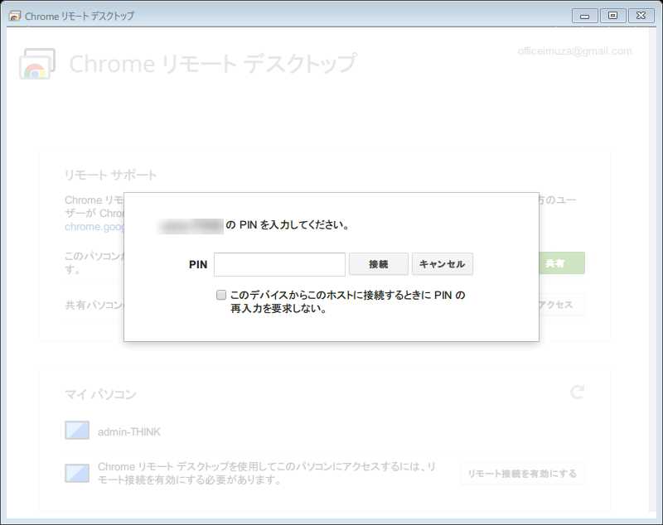Click the checkbox label about PIN の再入力
This screenshot has width=663, height=525.
(346, 301)
